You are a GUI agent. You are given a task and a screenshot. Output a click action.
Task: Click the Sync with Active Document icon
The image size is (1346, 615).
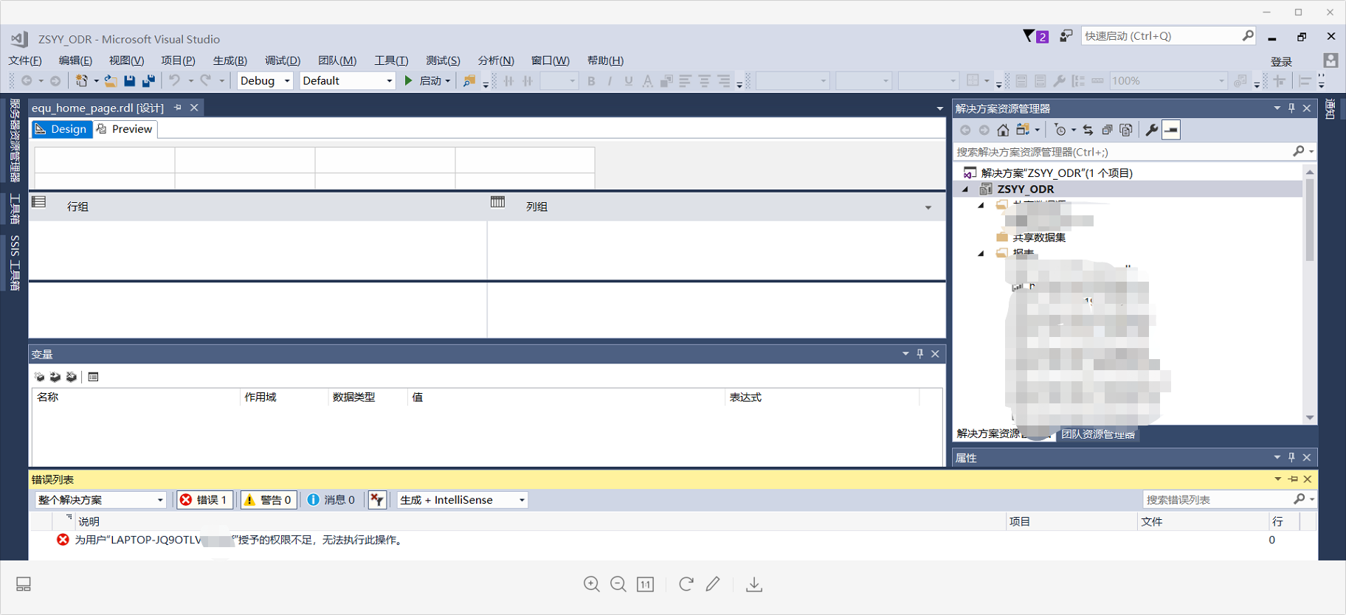(x=1088, y=130)
